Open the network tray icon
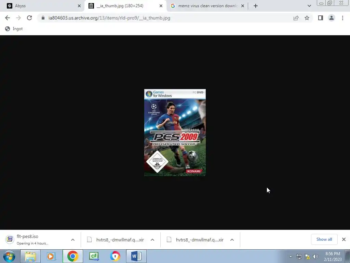This screenshot has width=350, height=263. [x=299, y=256]
